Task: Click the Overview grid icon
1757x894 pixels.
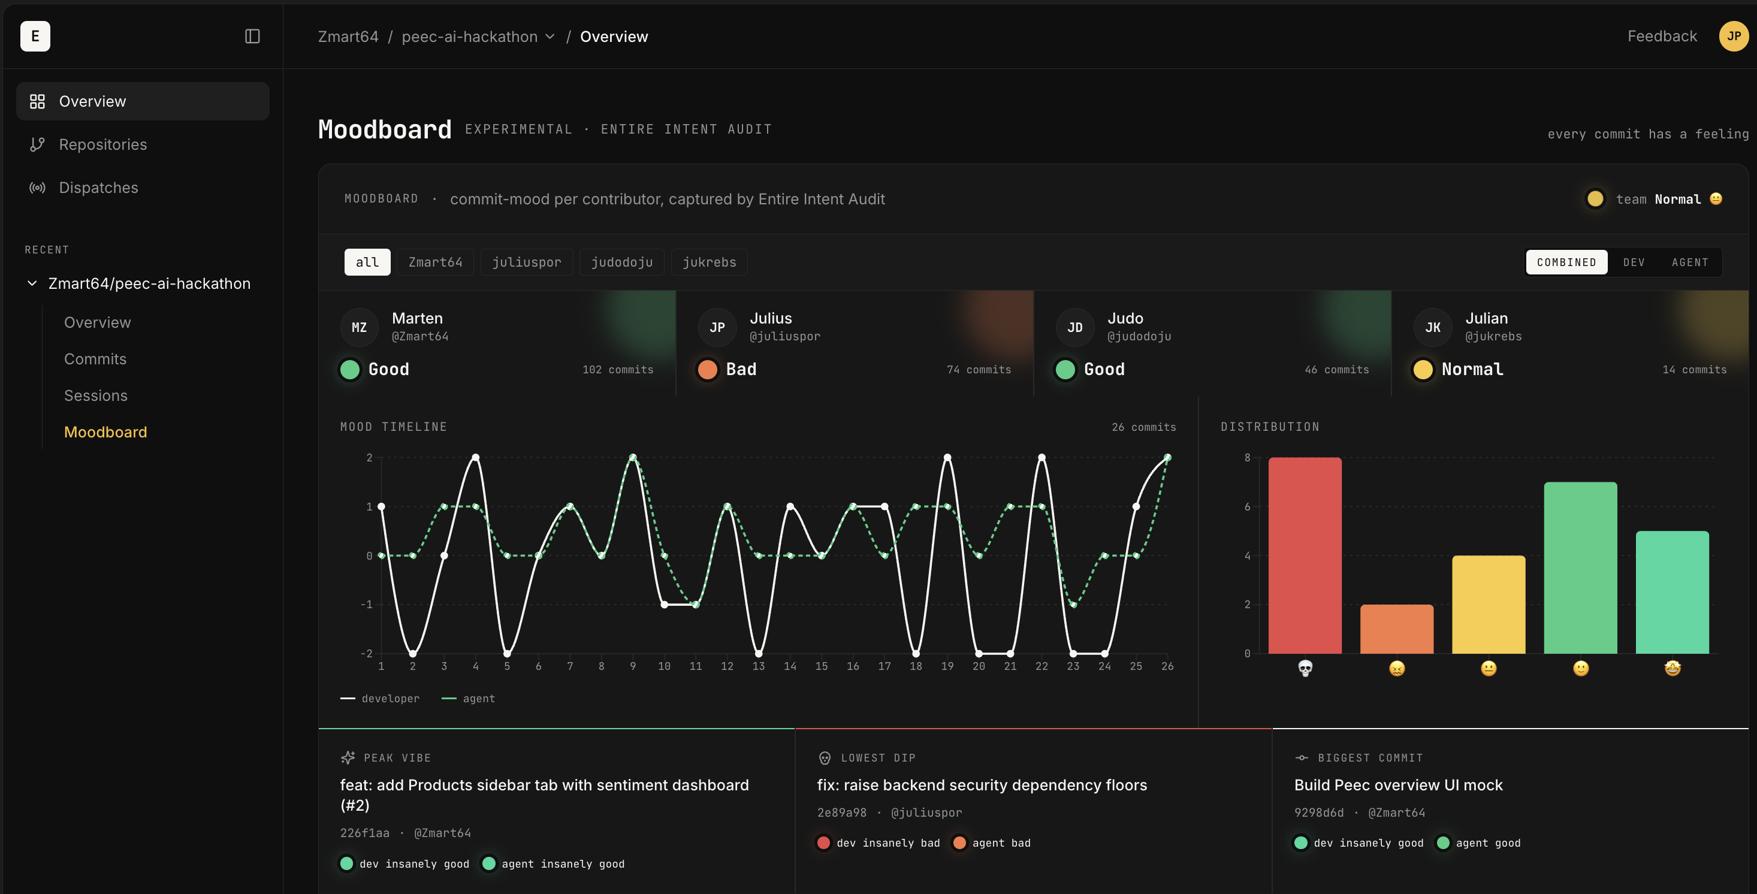Action: (x=38, y=102)
